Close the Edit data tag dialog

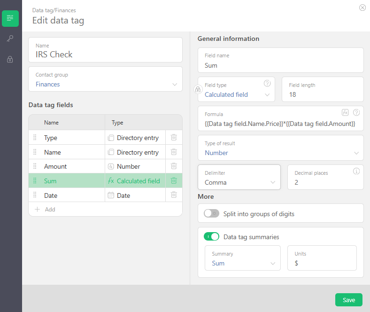(362, 8)
